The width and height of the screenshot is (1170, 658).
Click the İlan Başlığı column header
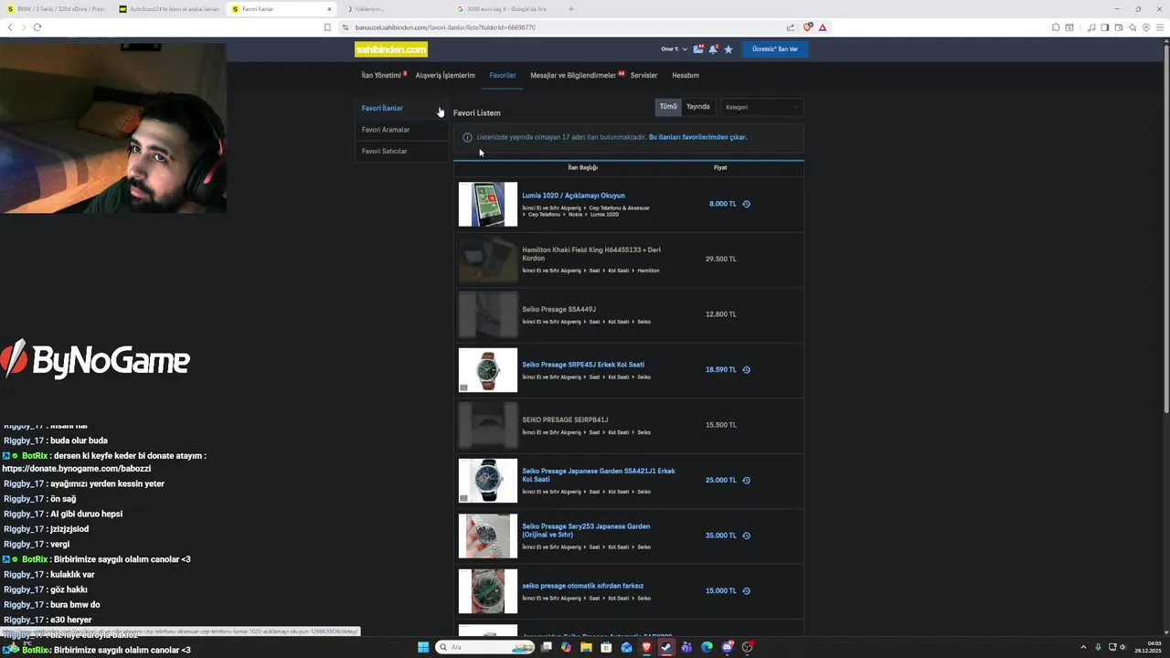tap(582, 168)
